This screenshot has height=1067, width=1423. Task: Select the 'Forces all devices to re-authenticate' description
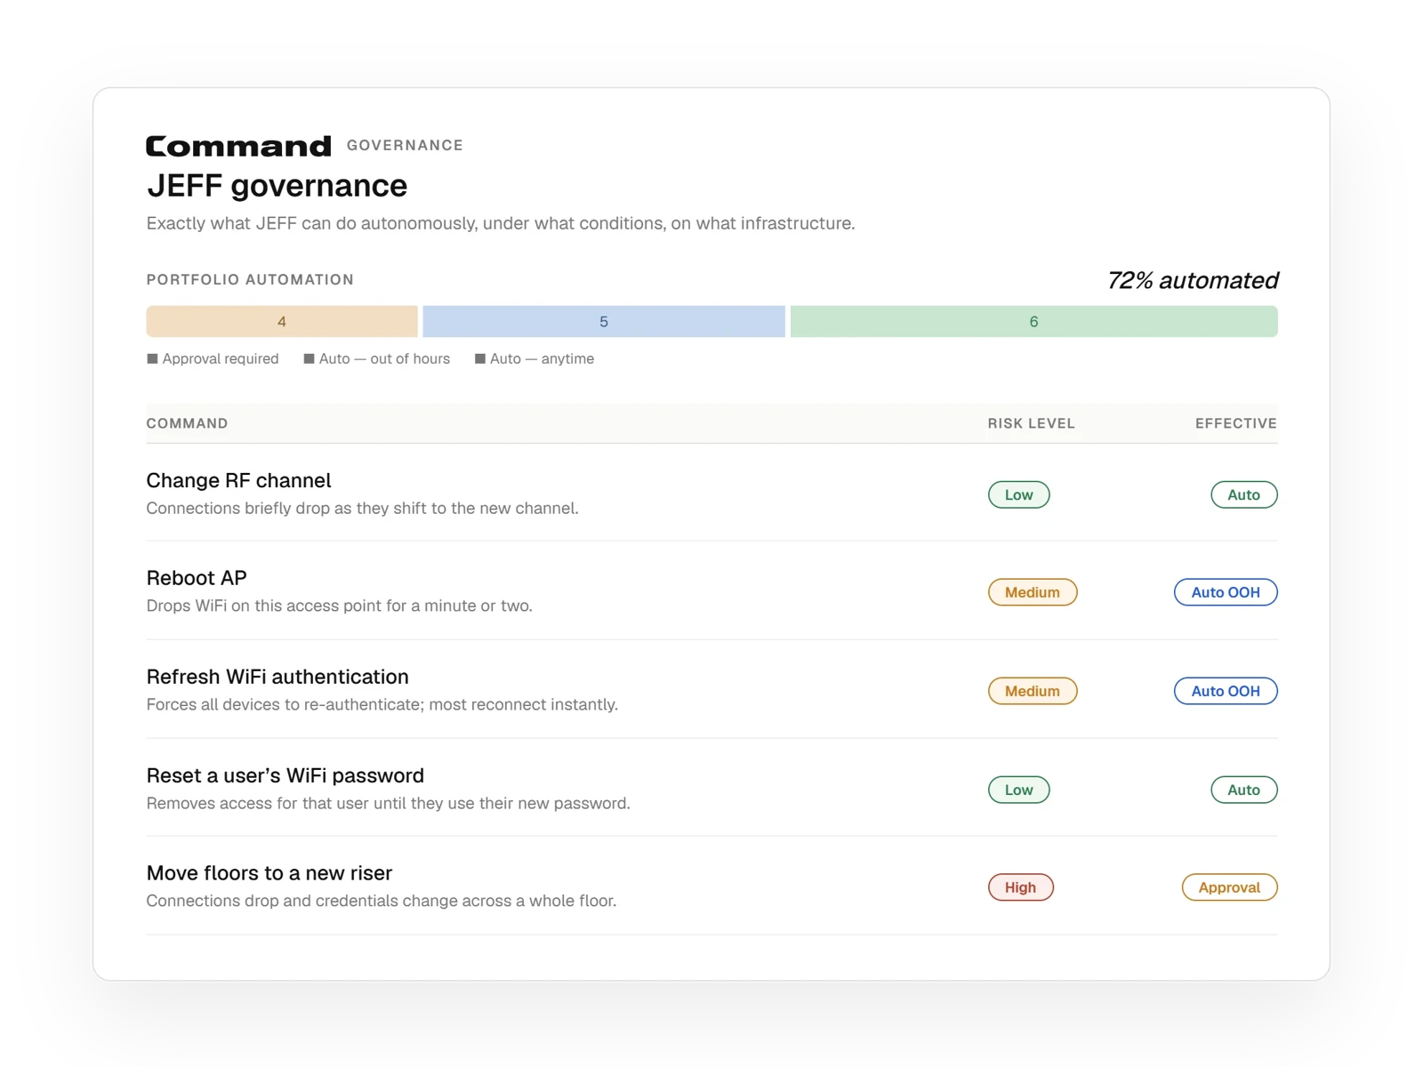[382, 705]
